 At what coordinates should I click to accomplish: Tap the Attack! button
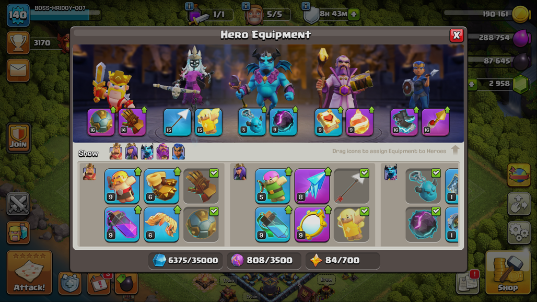click(x=29, y=273)
